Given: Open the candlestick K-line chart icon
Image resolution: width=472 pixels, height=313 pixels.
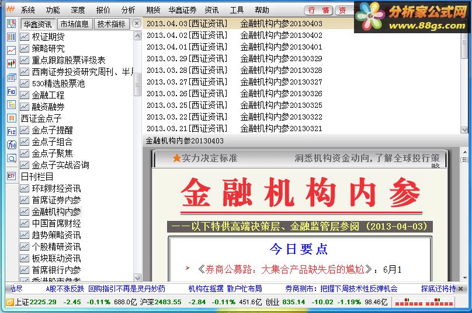Looking at the screenshot, I should coord(12,64).
